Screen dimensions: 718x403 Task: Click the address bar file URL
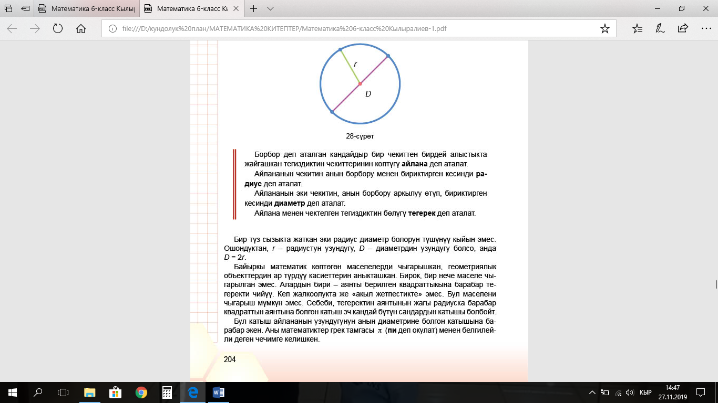[x=284, y=28]
